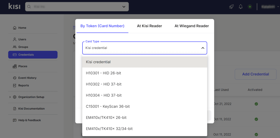Choose H10302 - HID 37-bit

[145, 84]
